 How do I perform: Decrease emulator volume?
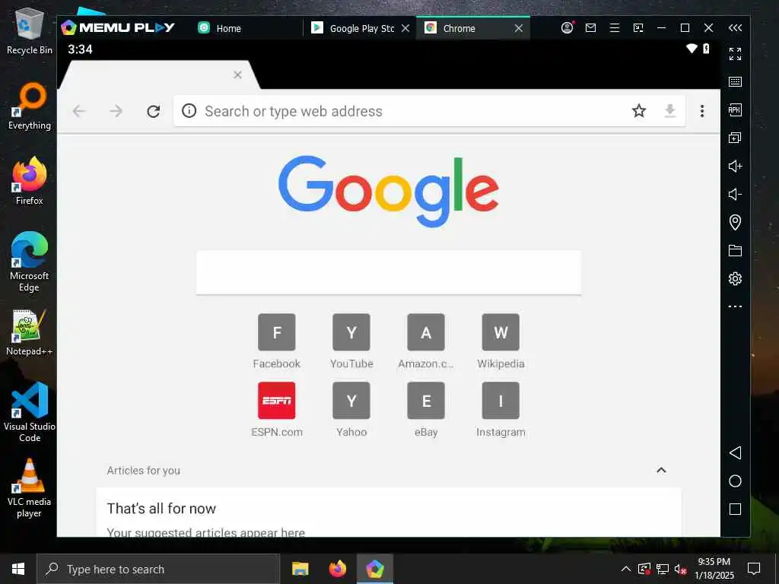tap(736, 194)
